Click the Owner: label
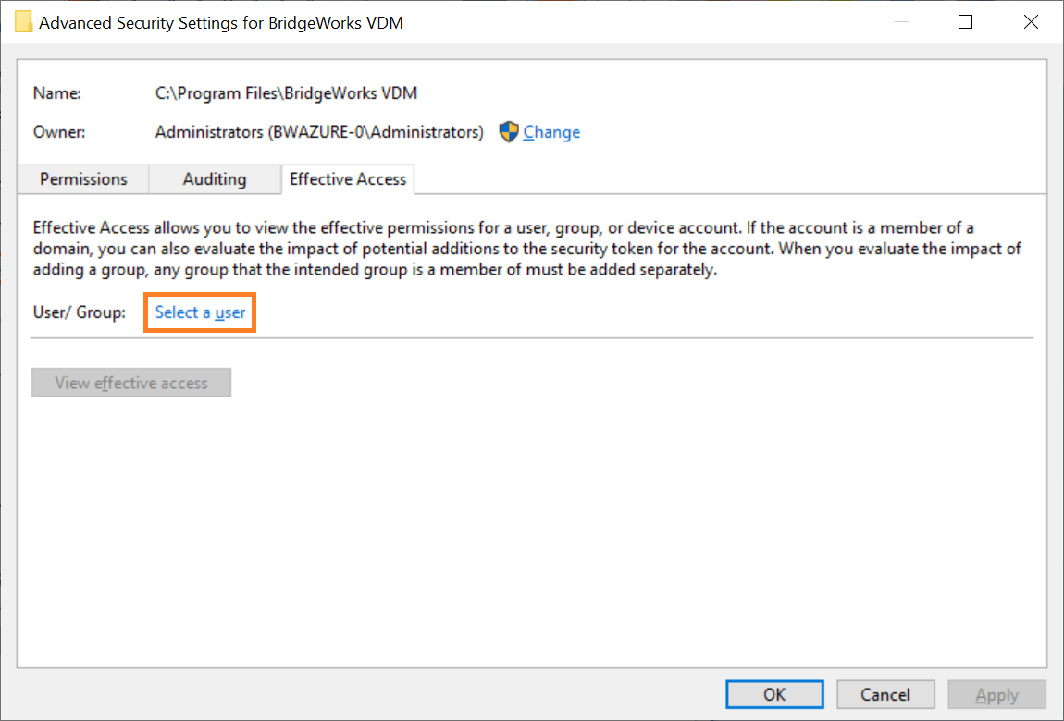 tap(59, 132)
